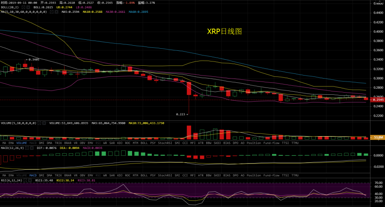
Task: Choose BIAS in the row under the MACD chart
Action: [x=227, y=175]
